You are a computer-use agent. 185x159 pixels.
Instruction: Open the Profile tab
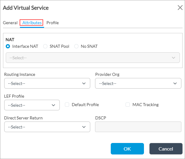coord(53,23)
